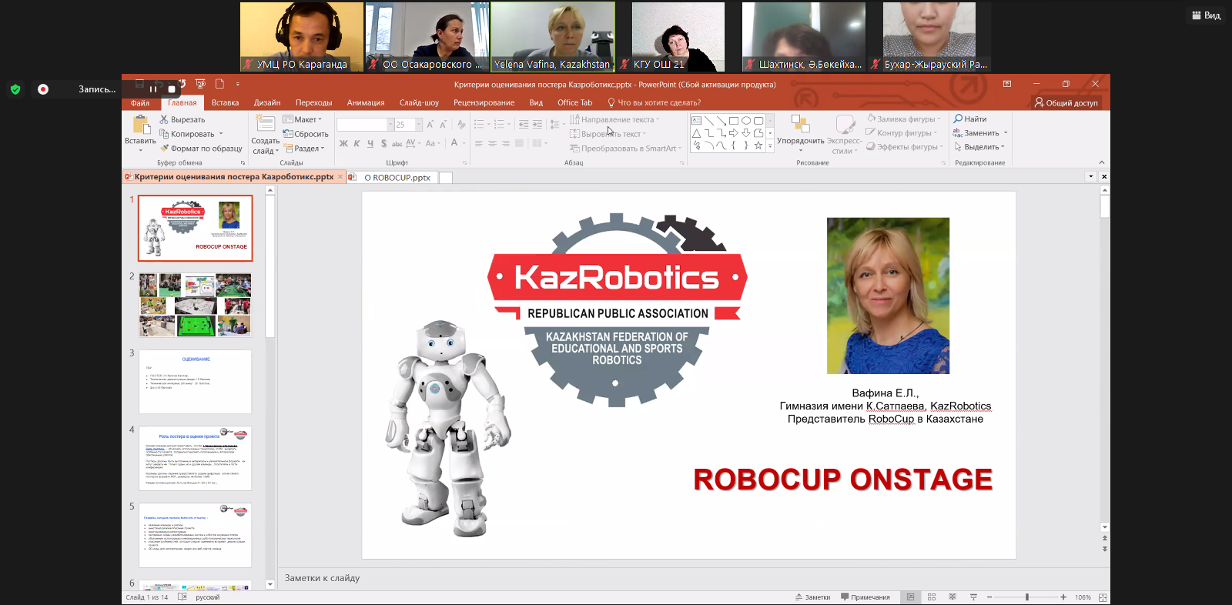Select the right arrow shape in gallery
This screenshot has width=1232, height=605.
734,133
